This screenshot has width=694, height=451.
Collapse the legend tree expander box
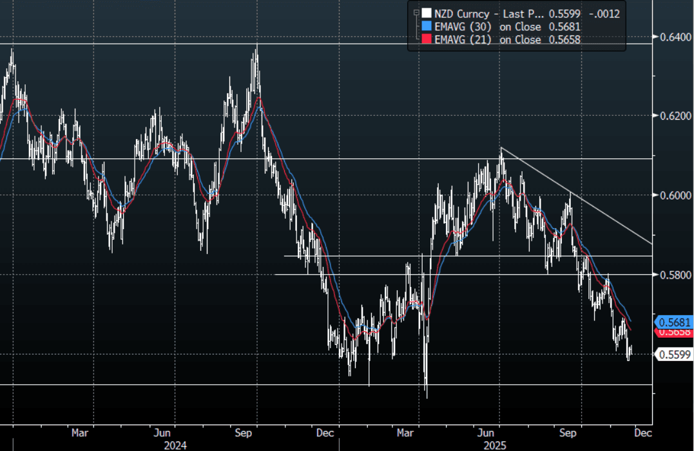[x=418, y=12]
